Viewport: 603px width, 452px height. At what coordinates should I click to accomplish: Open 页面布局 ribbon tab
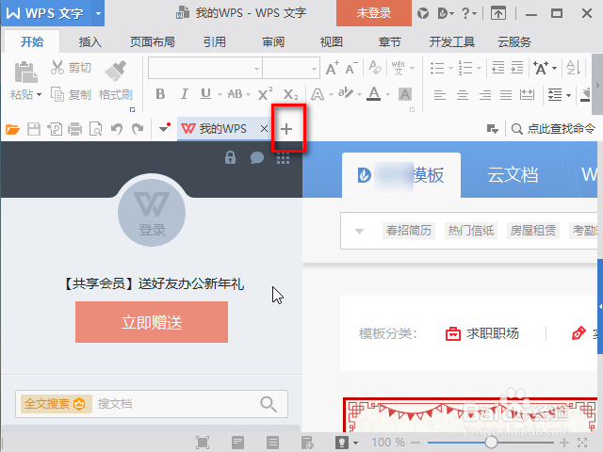tap(153, 41)
